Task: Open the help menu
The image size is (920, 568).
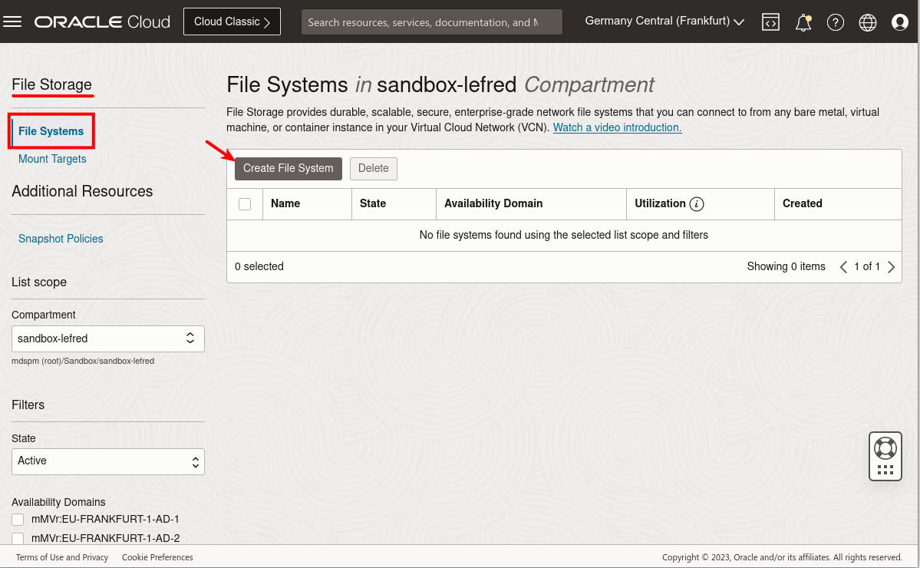Action: (x=835, y=22)
